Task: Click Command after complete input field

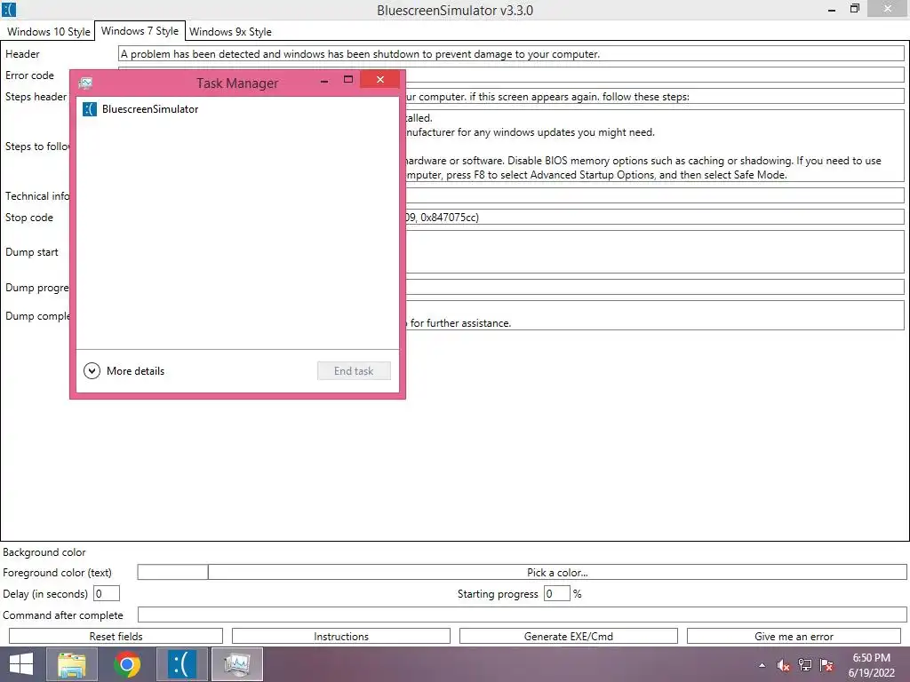Action: (x=522, y=615)
